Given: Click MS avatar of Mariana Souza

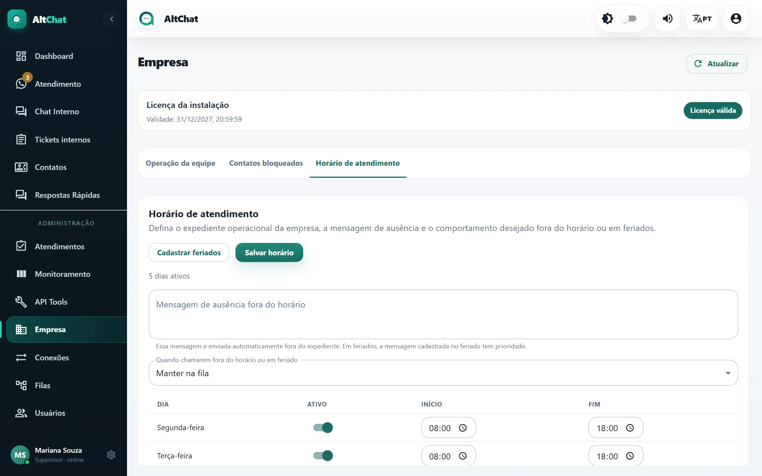Looking at the screenshot, I should (x=20, y=455).
